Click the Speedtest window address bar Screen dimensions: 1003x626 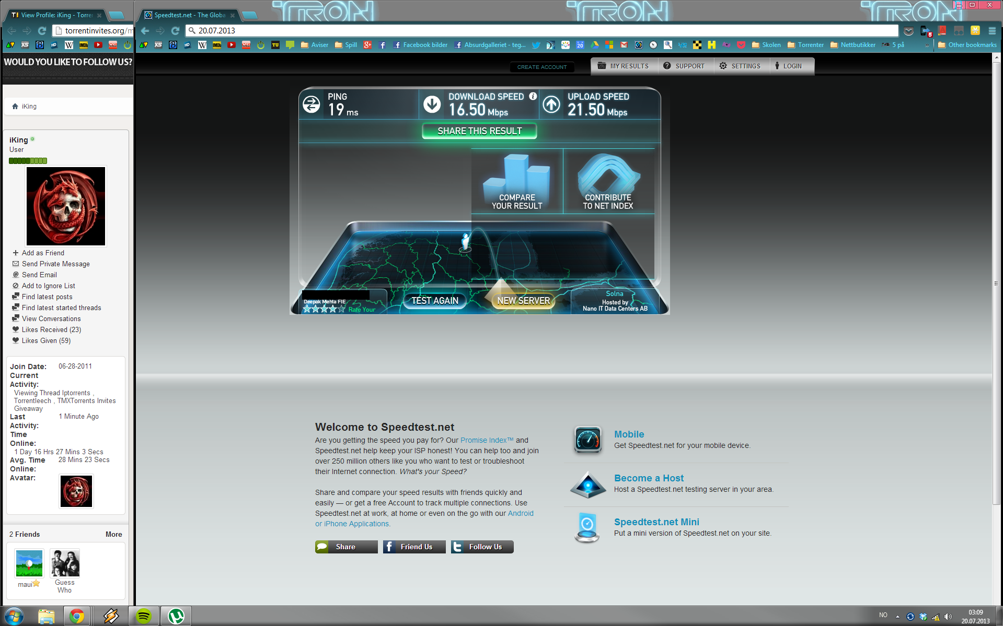point(542,31)
